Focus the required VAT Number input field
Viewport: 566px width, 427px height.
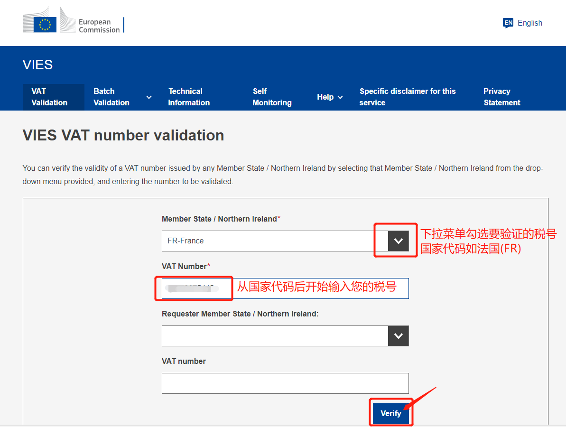click(308, 288)
